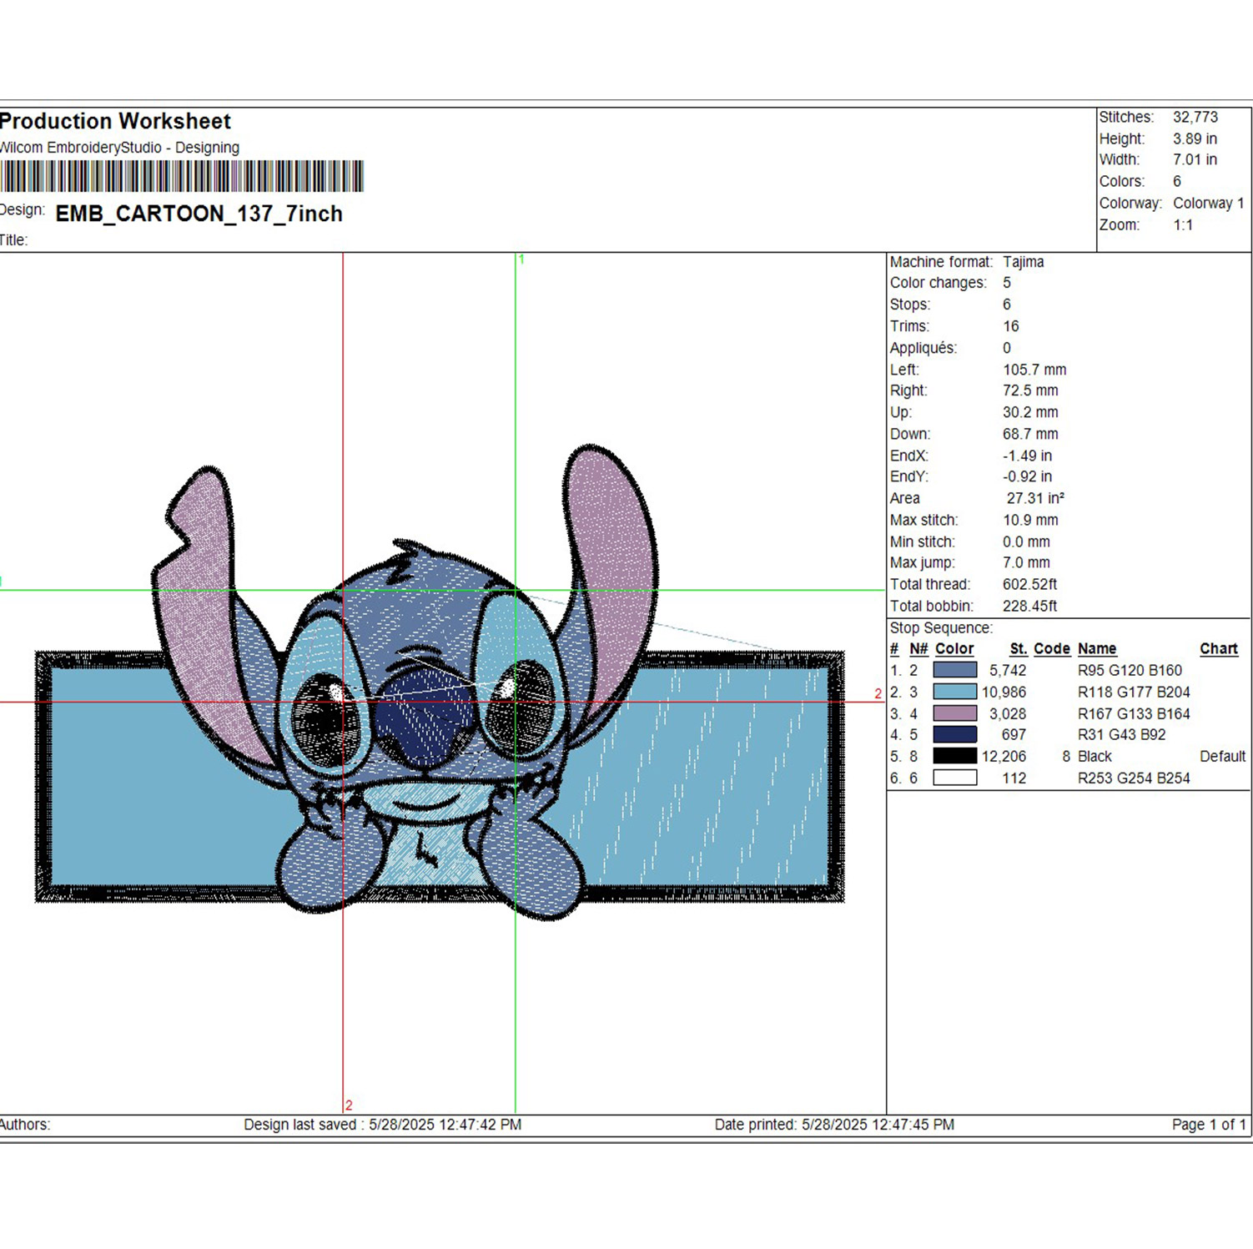Click the Height value '3.89 in'
The height and width of the screenshot is (1249, 1253).
pyautogui.click(x=1195, y=138)
